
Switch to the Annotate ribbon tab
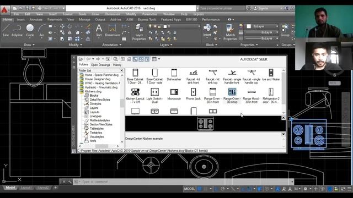pyautogui.click(x=36, y=20)
